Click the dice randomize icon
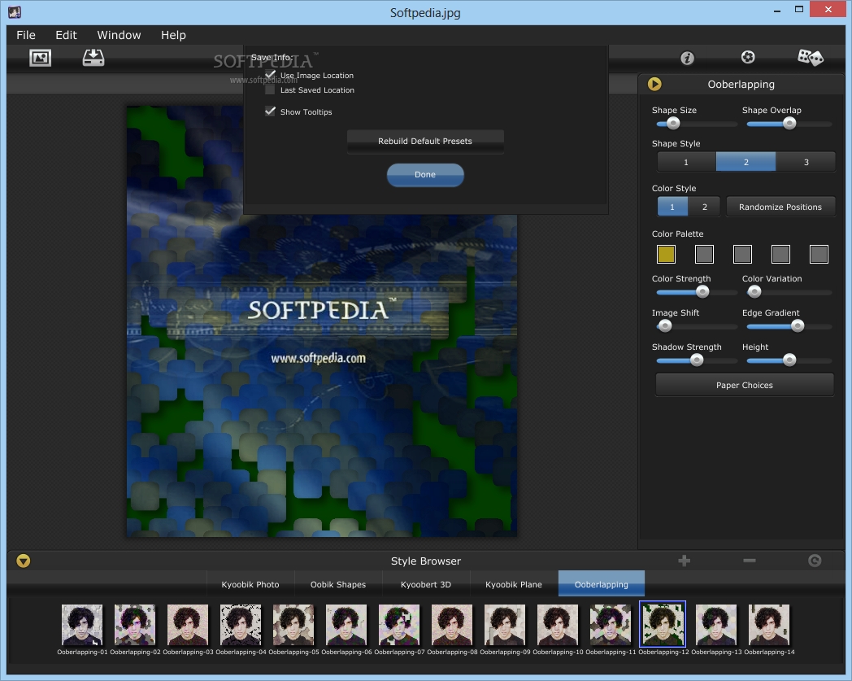This screenshot has height=681, width=852. pyautogui.click(x=811, y=57)
